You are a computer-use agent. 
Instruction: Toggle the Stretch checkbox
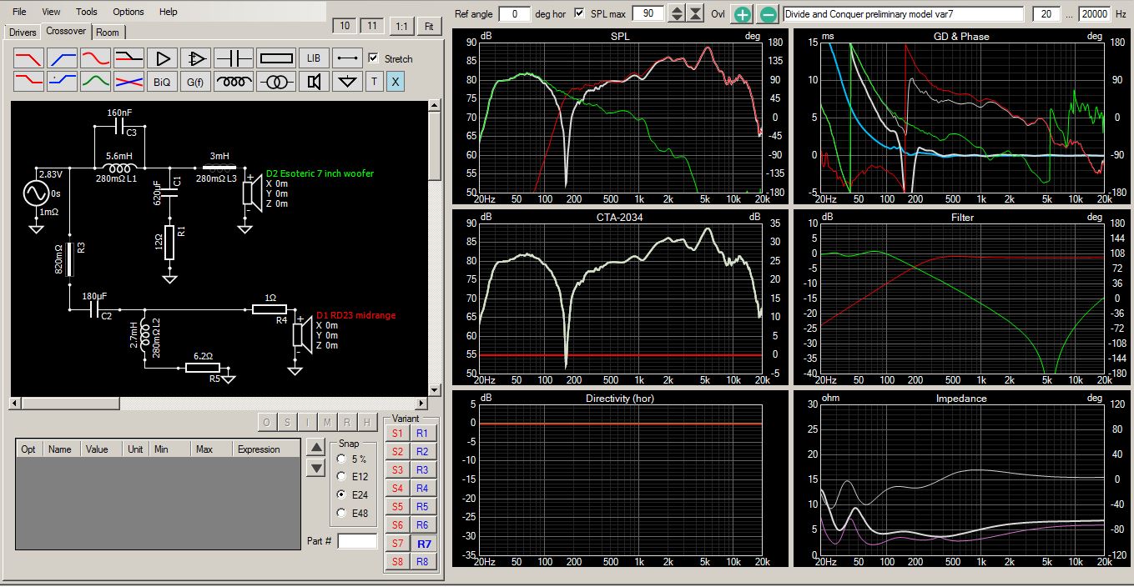tap(373, 58)
